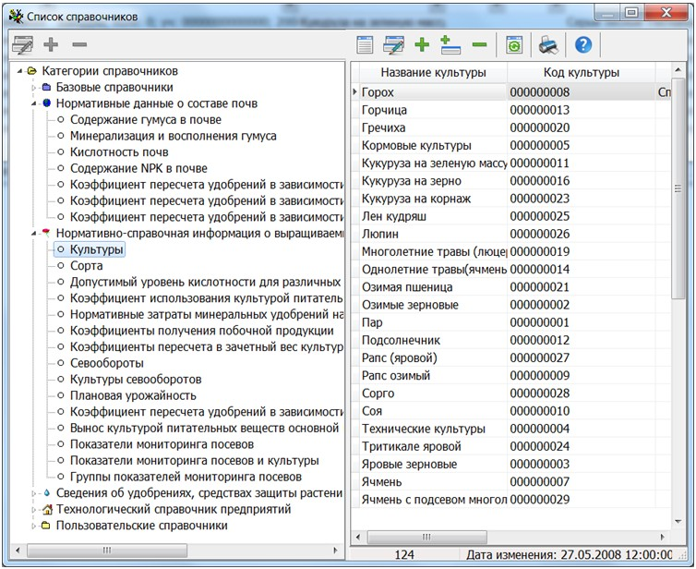The image size is (696, 569).
Task: Click the edit category icon in left toolbar
Action: tap(21, 44)
